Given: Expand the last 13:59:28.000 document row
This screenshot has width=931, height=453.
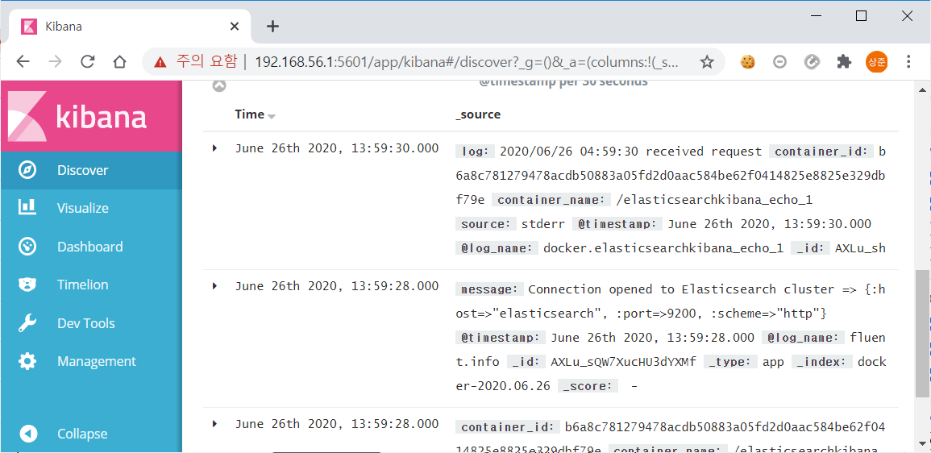Looking at the screenshot, I should coord(215,424).
